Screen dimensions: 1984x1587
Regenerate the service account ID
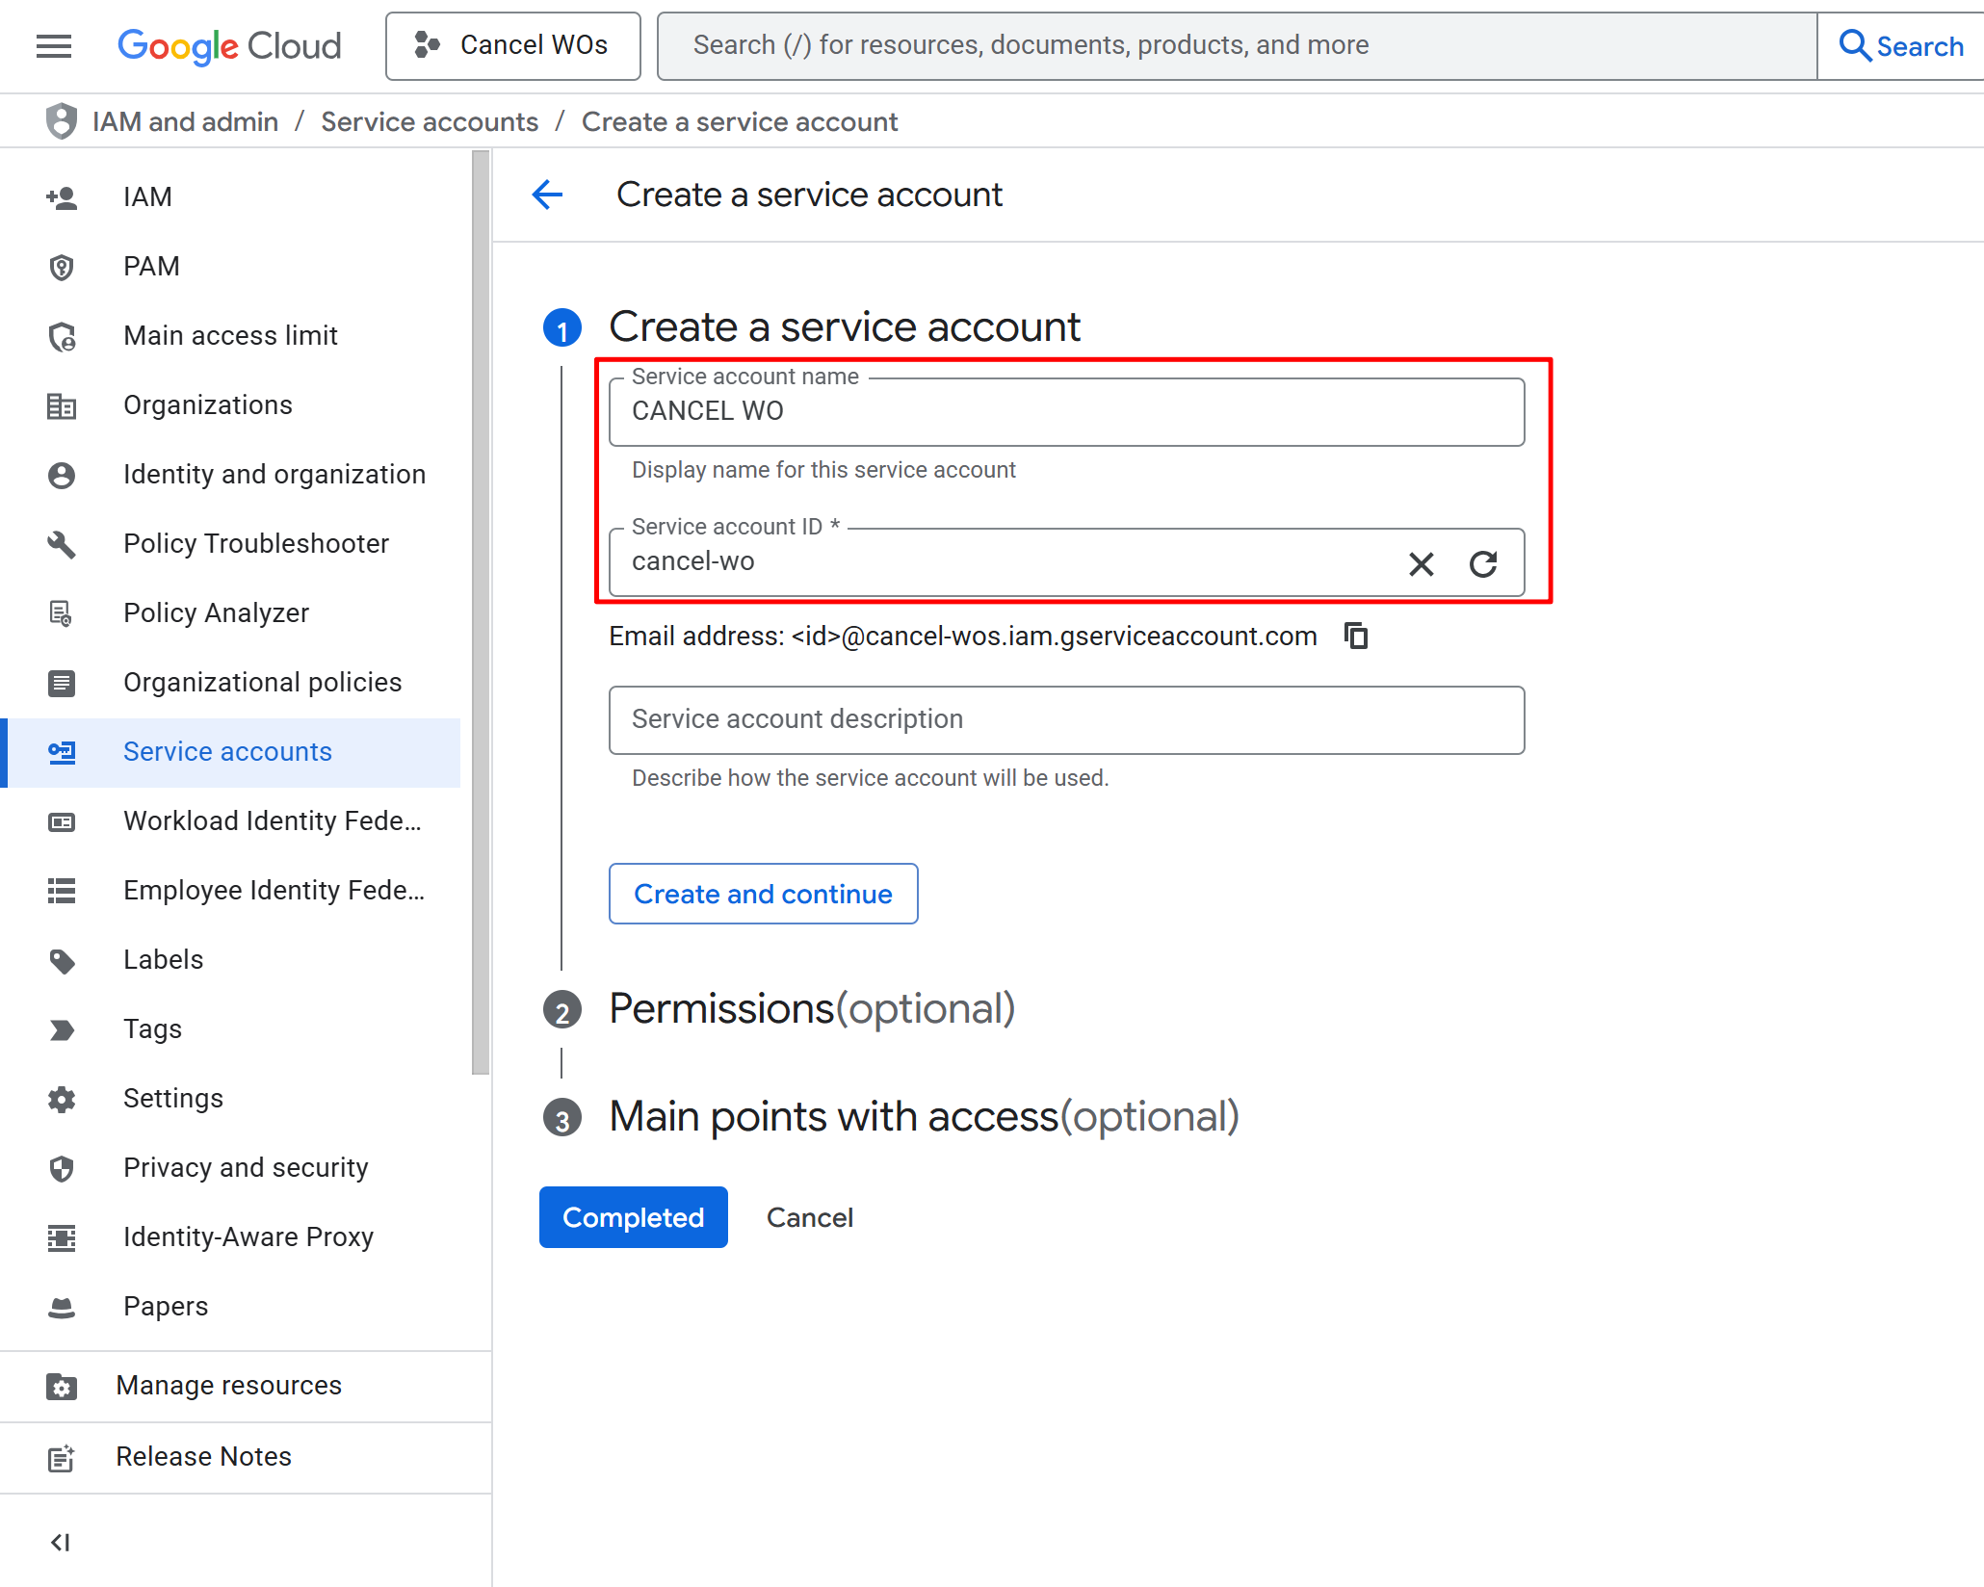1482,563
